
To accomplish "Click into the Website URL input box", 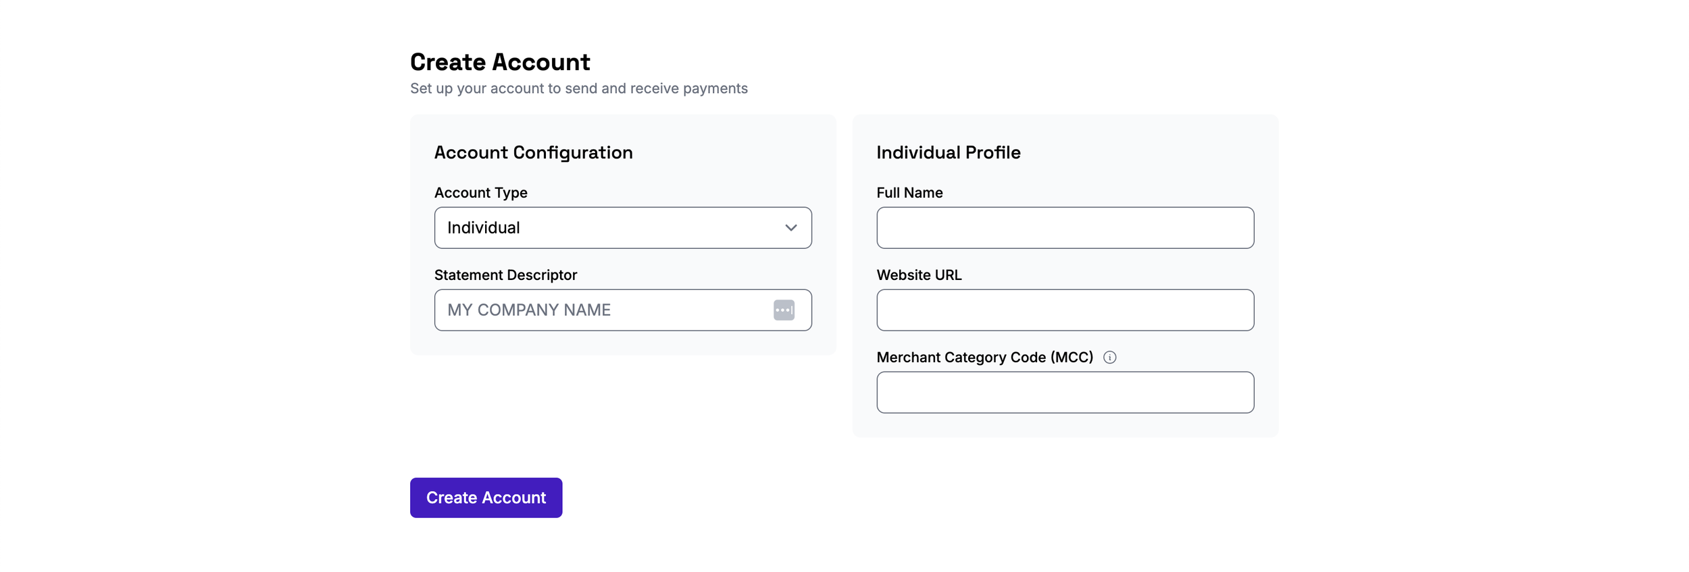I will (x=1065, y=310).
